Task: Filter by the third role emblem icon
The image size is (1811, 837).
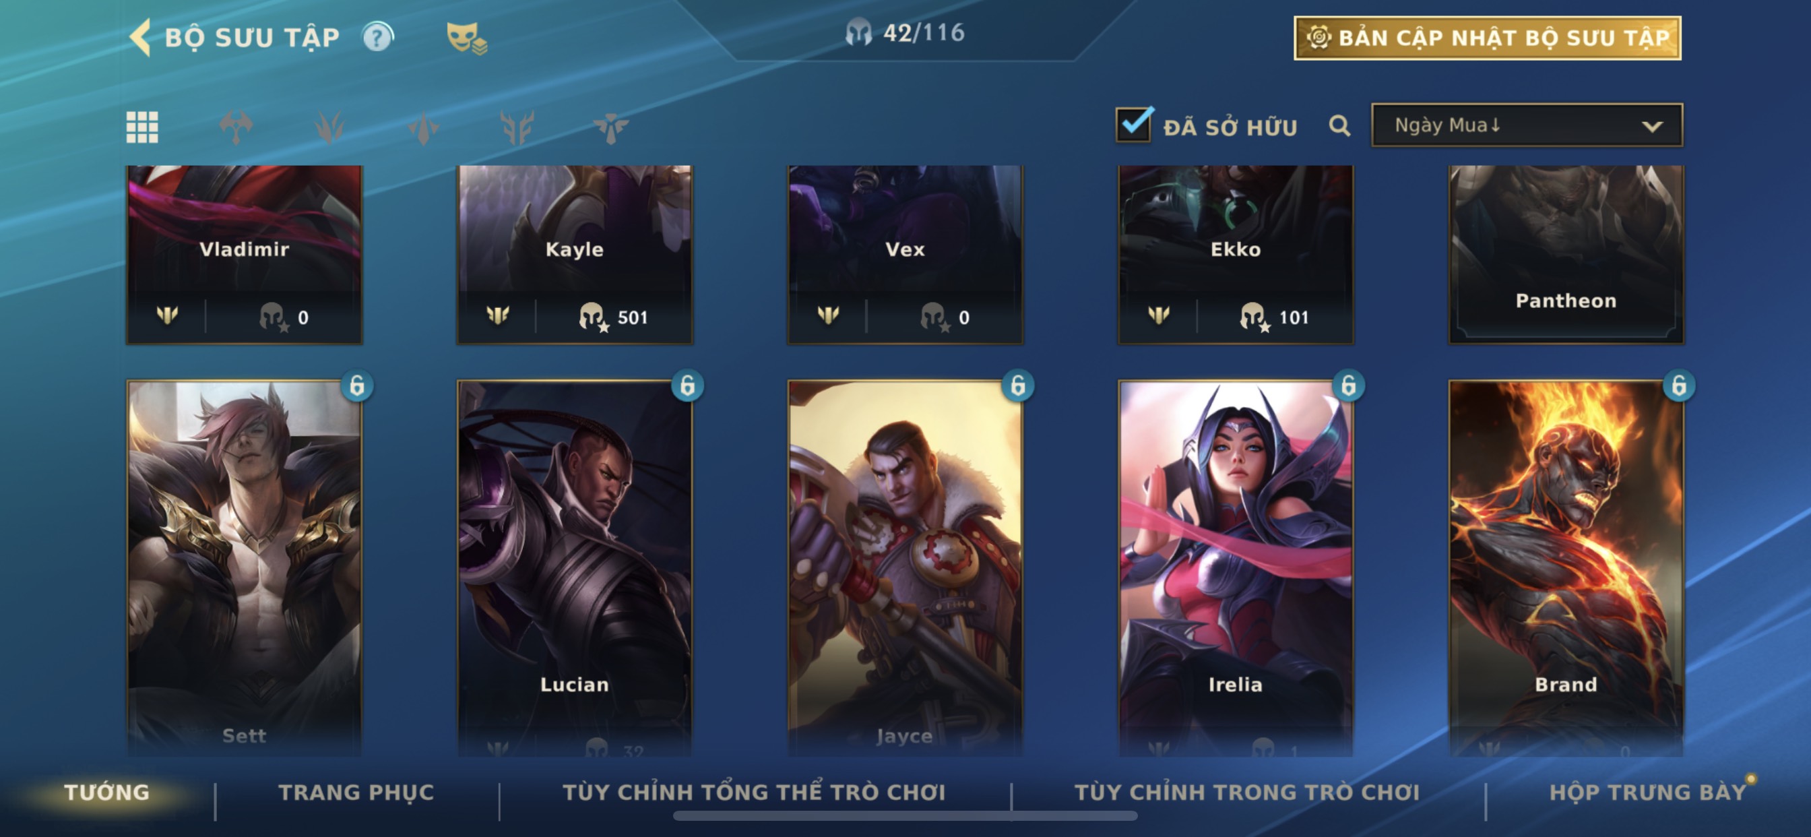Action: (x=423, y=127)
